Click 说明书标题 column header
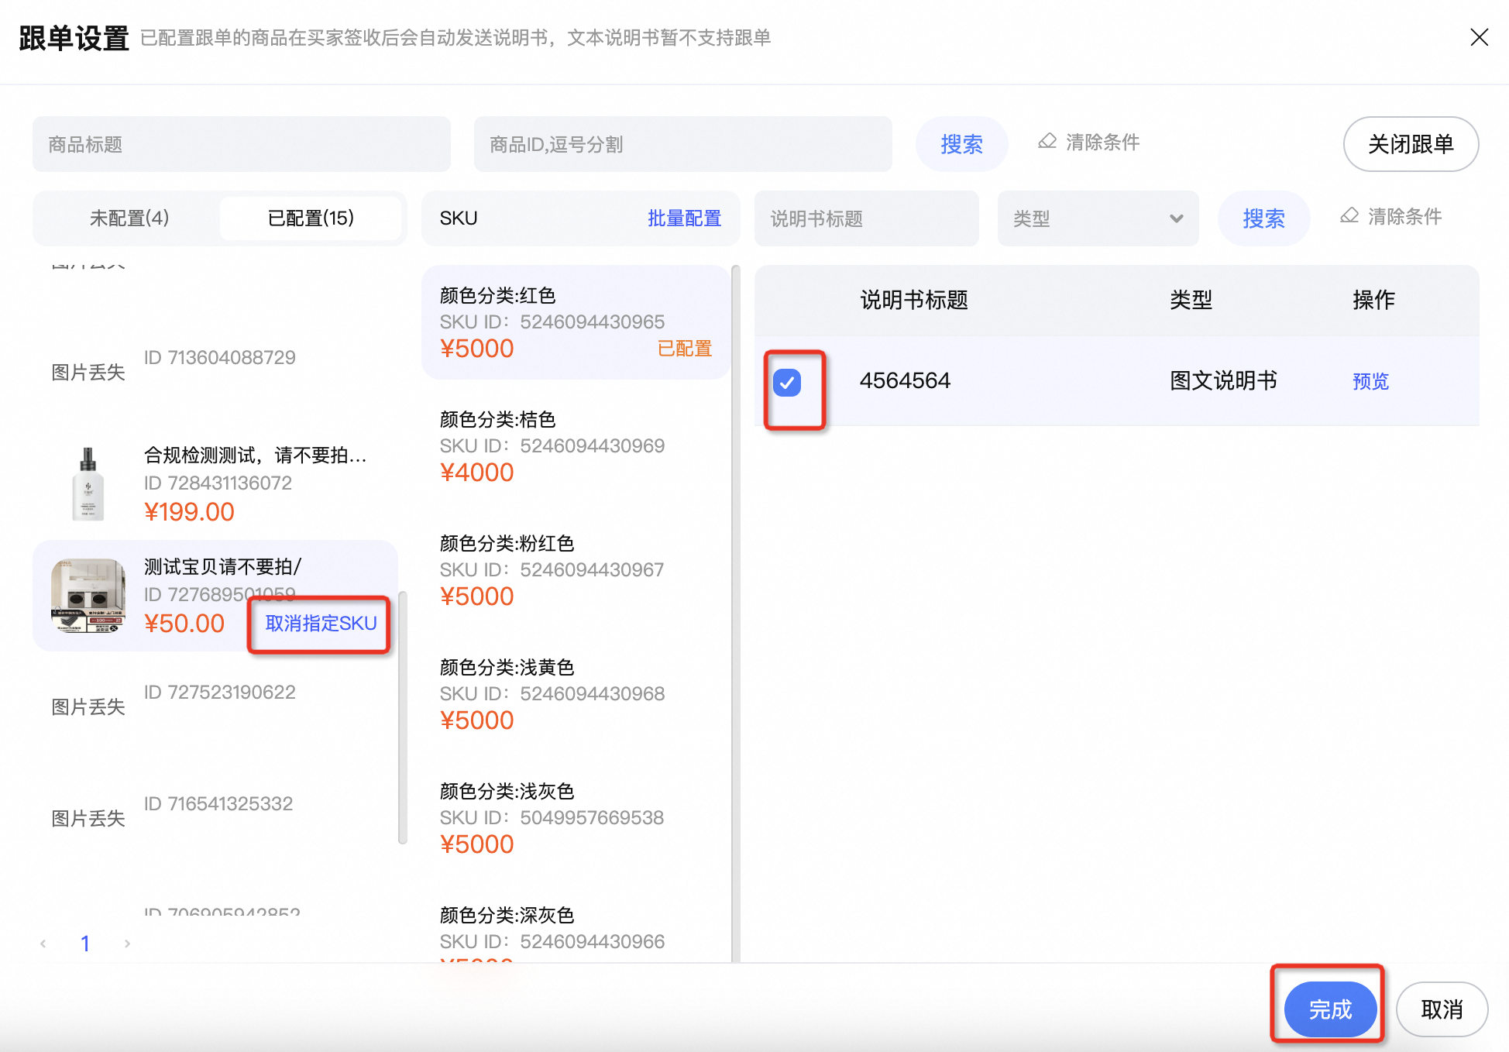This screenshot has height=1052, width=1509. 914,300
